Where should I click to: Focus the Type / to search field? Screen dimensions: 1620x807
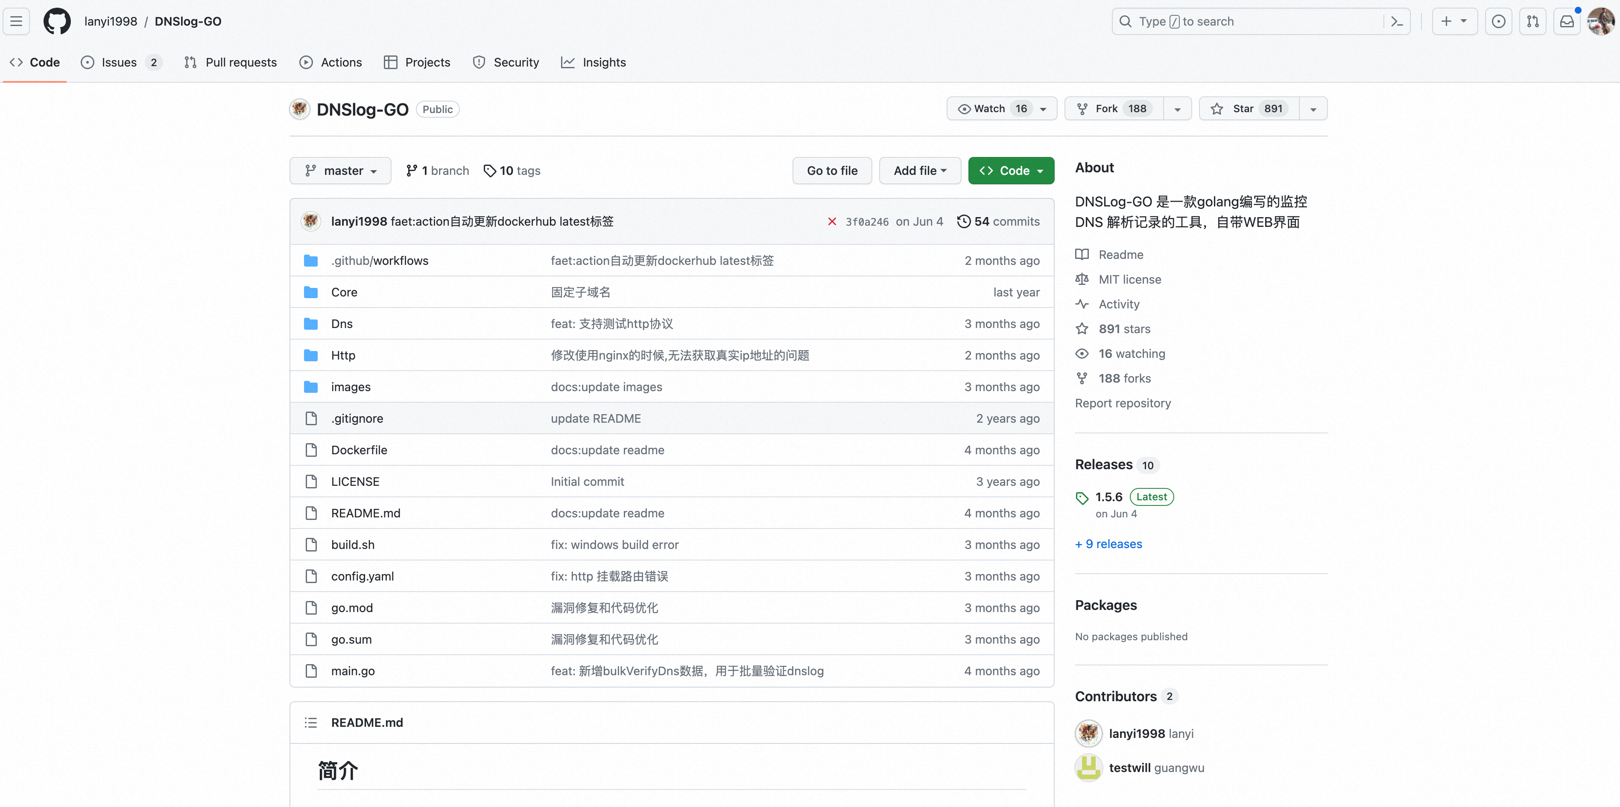1260,21
